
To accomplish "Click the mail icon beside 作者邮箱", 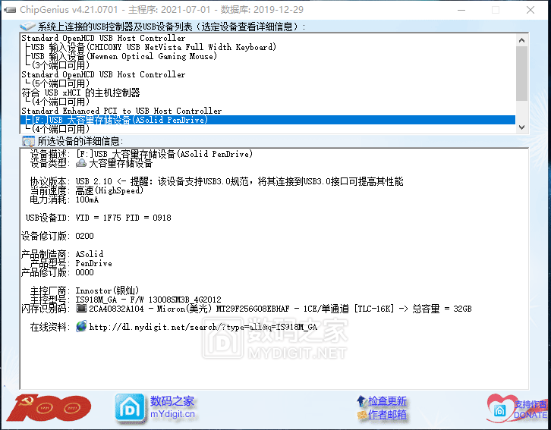I will tap(361, 416).
